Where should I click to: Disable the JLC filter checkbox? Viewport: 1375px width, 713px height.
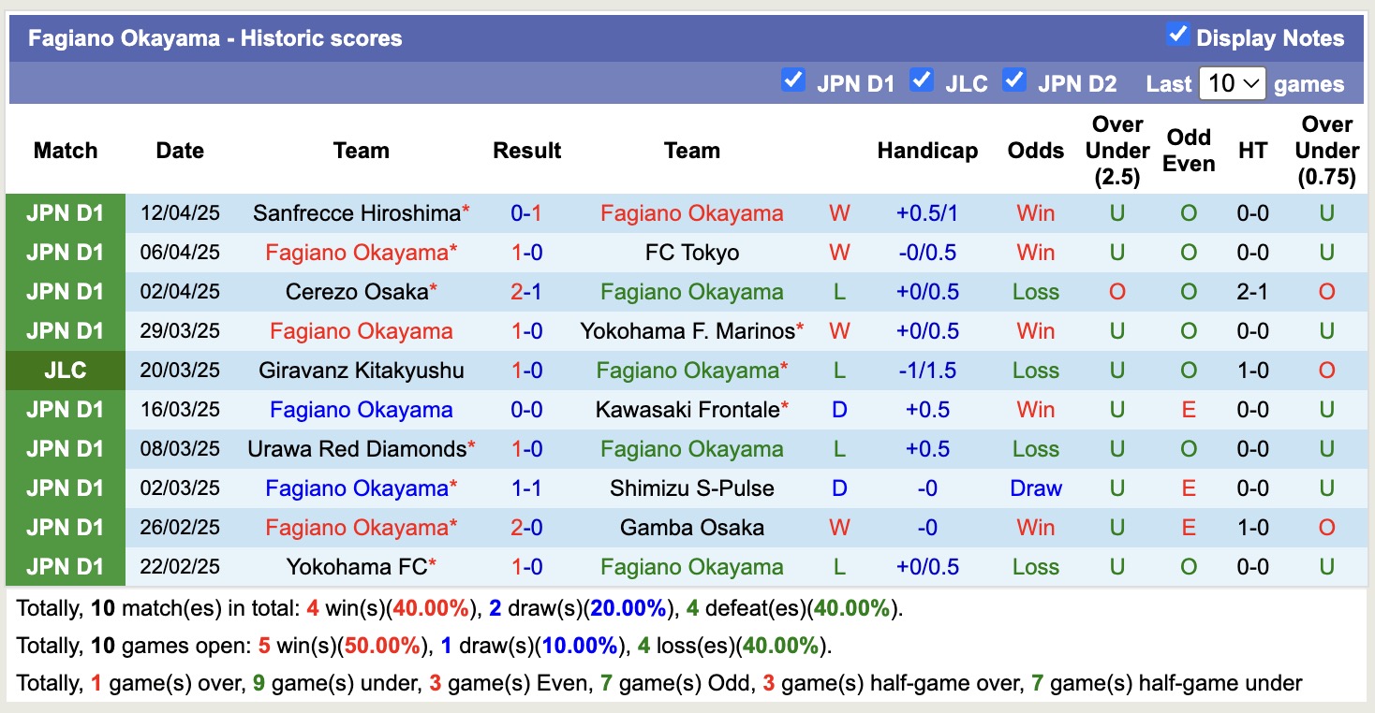click(x=922, y=81)
